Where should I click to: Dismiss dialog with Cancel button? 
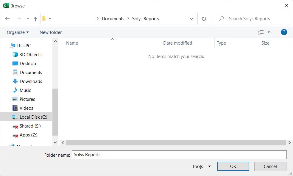[270, 166]
